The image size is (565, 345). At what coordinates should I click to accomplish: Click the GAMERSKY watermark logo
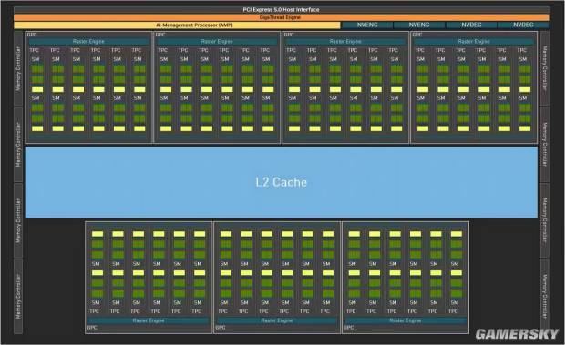coord(517,334)
